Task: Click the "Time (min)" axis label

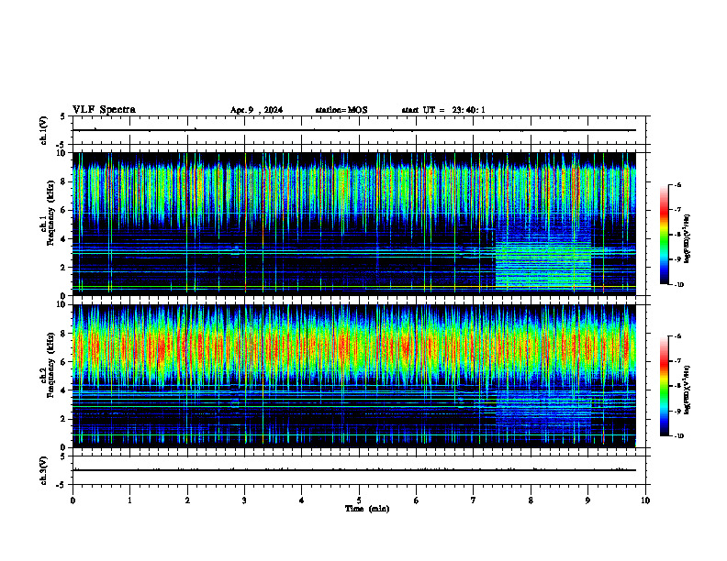Action: tap(367, 509)
